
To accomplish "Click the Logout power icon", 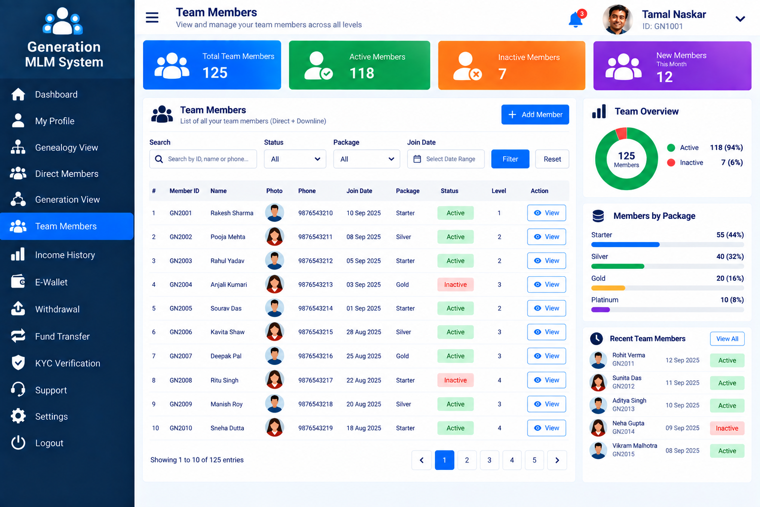I will pyautogui.click(x=18, y=443).
